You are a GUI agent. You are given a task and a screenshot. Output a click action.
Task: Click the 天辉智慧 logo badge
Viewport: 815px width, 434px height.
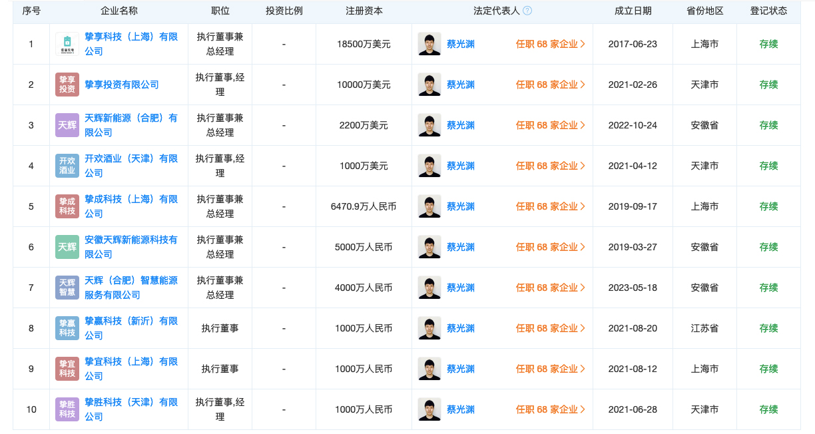[x=67, y=288]
